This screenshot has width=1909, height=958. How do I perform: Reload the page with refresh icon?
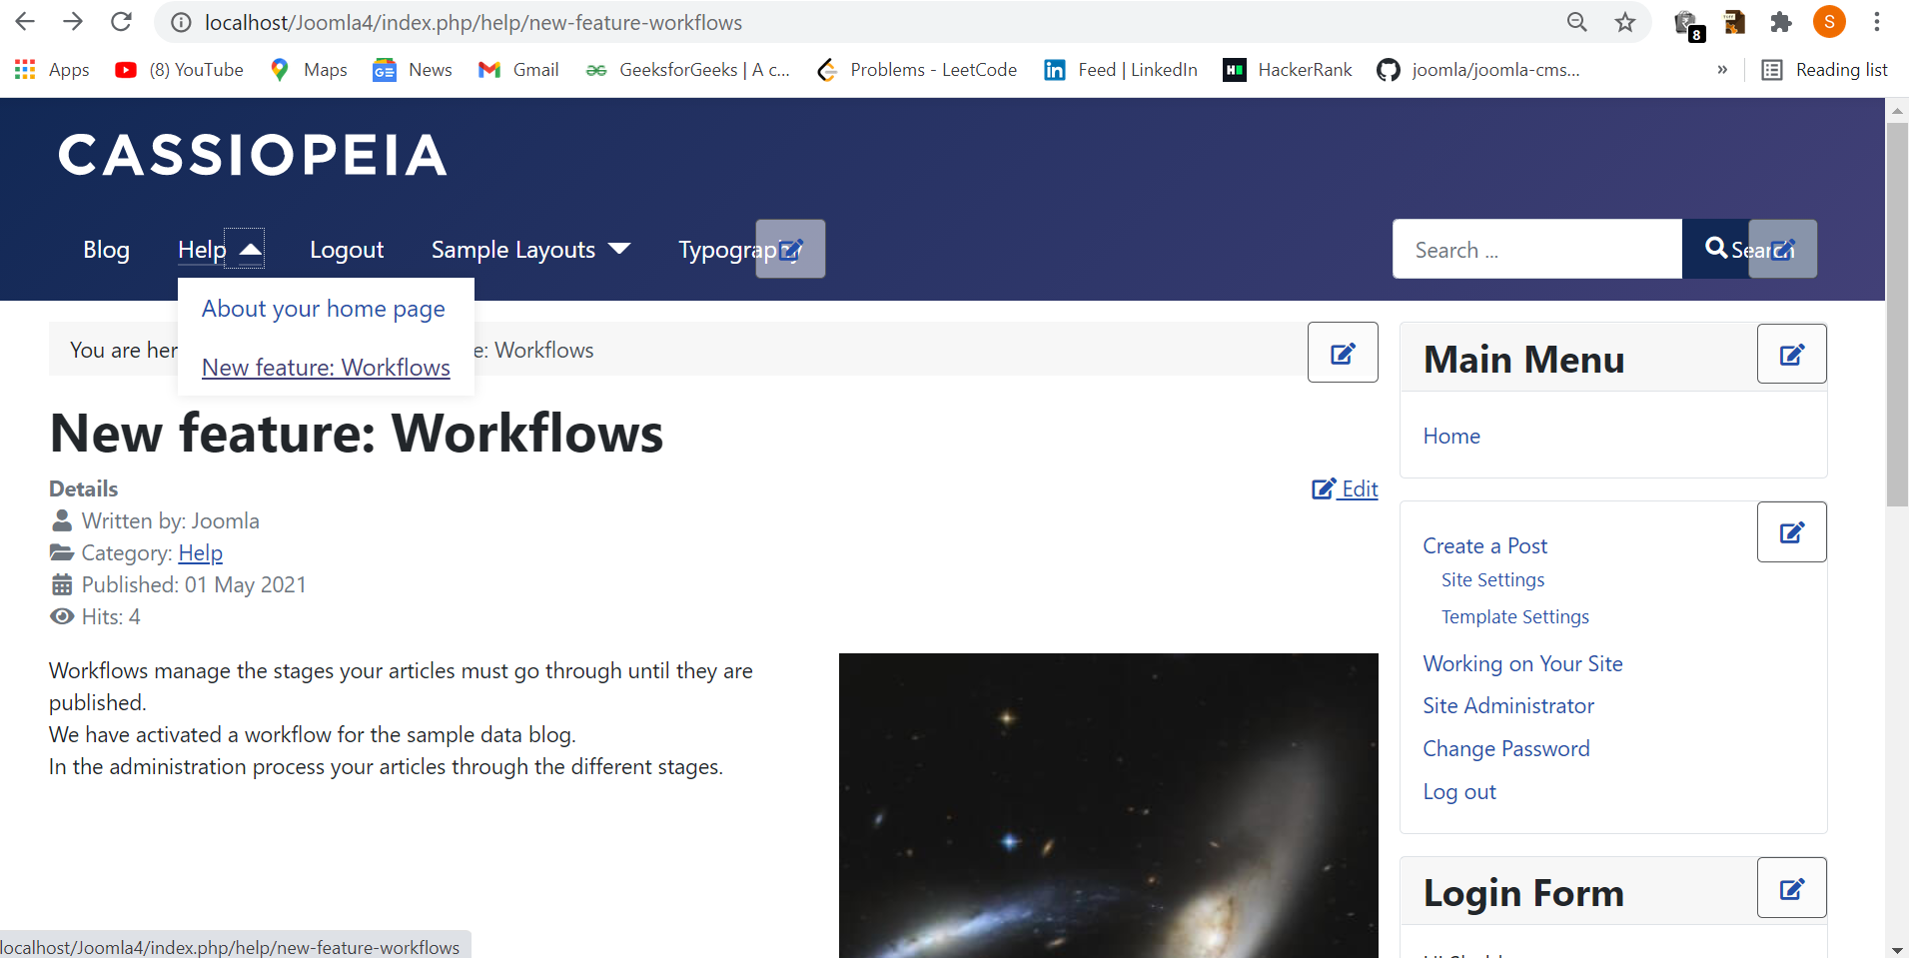point(121,22)
